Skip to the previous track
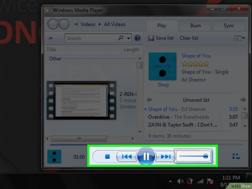Image resolution: width=252 pixels, height=189 pixels. click(x=127, y=156)
